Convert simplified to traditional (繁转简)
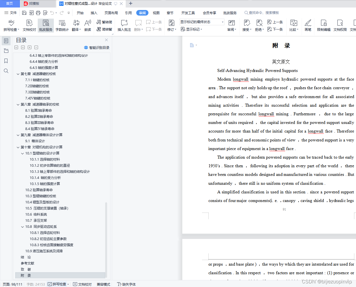 pos(104,22)
